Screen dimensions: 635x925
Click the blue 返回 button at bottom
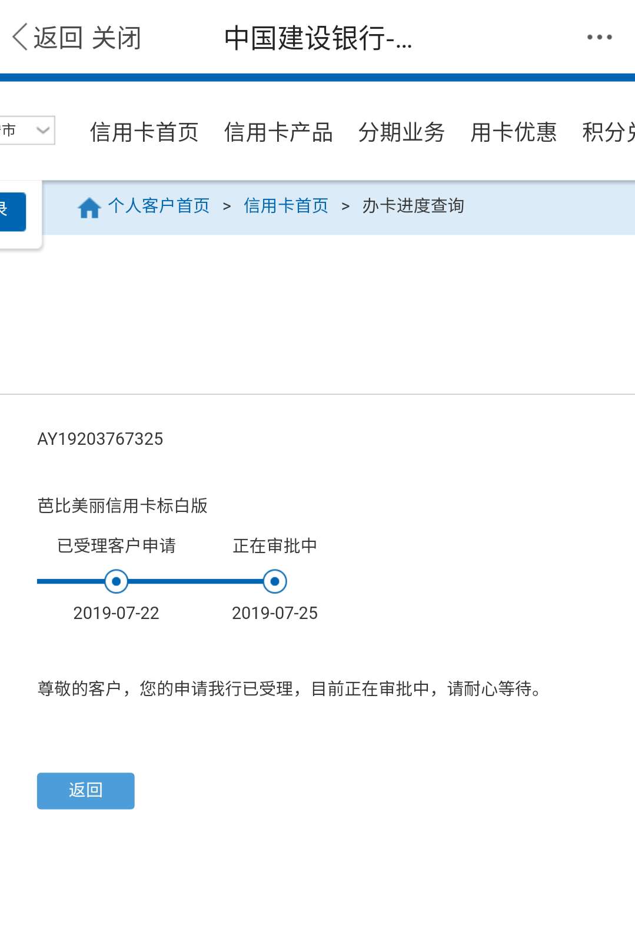pyautogui.click(x=86, y=790)
